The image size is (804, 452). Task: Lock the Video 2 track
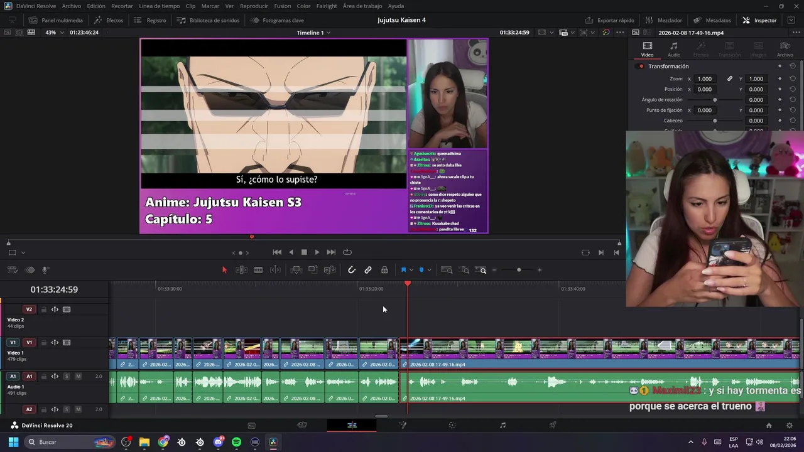[43, 309]
